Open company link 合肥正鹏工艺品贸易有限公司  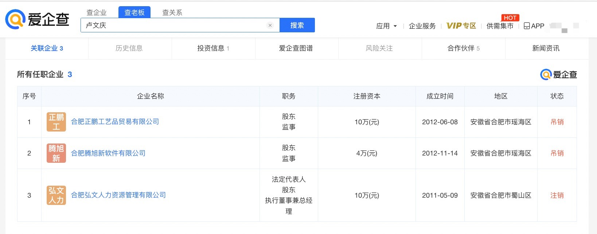pyautogui.click(x=115, y=122)
